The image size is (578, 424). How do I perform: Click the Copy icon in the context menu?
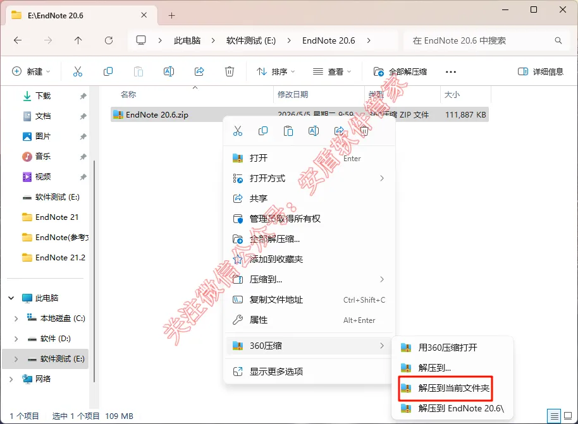[263, 131]
